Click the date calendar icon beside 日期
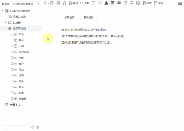This screenshot has width=184, height=131. (x=16, y=46)
